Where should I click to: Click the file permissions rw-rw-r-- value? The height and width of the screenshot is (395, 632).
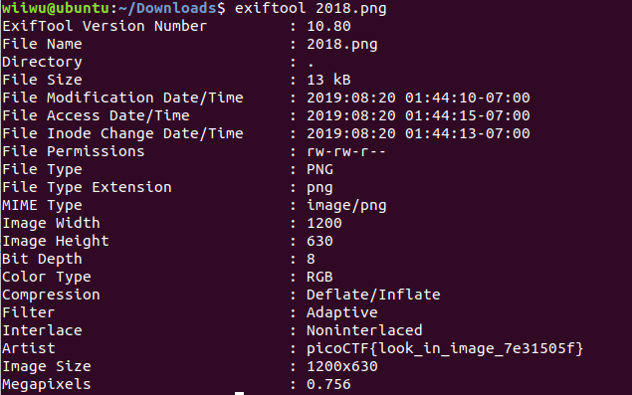pos(346,151)
